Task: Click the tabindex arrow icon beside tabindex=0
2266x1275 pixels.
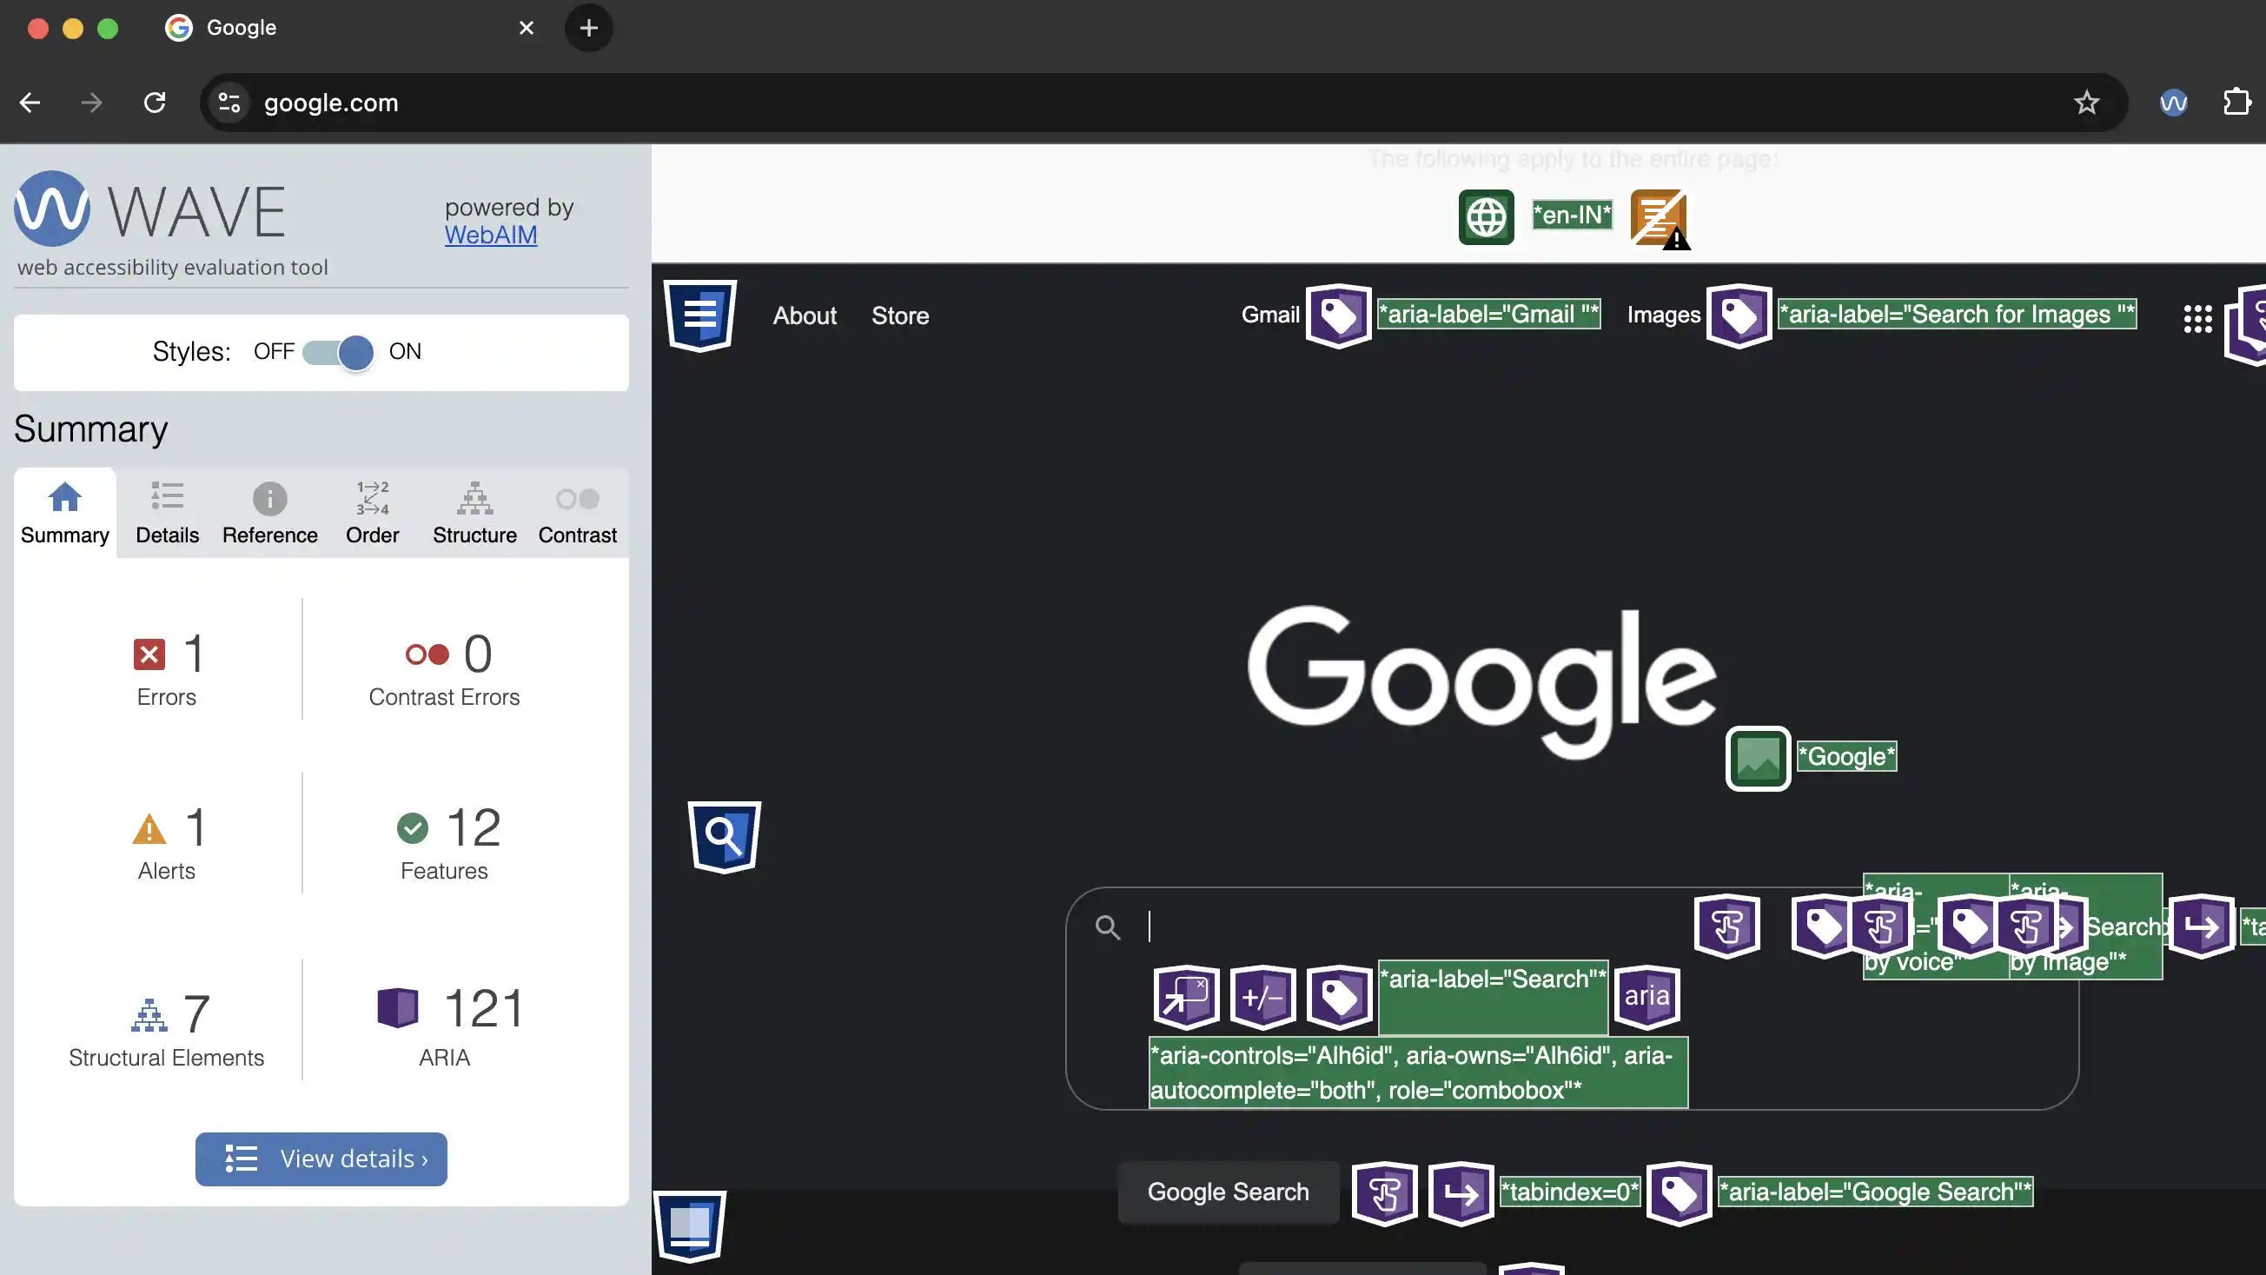Action: 1461,1193
